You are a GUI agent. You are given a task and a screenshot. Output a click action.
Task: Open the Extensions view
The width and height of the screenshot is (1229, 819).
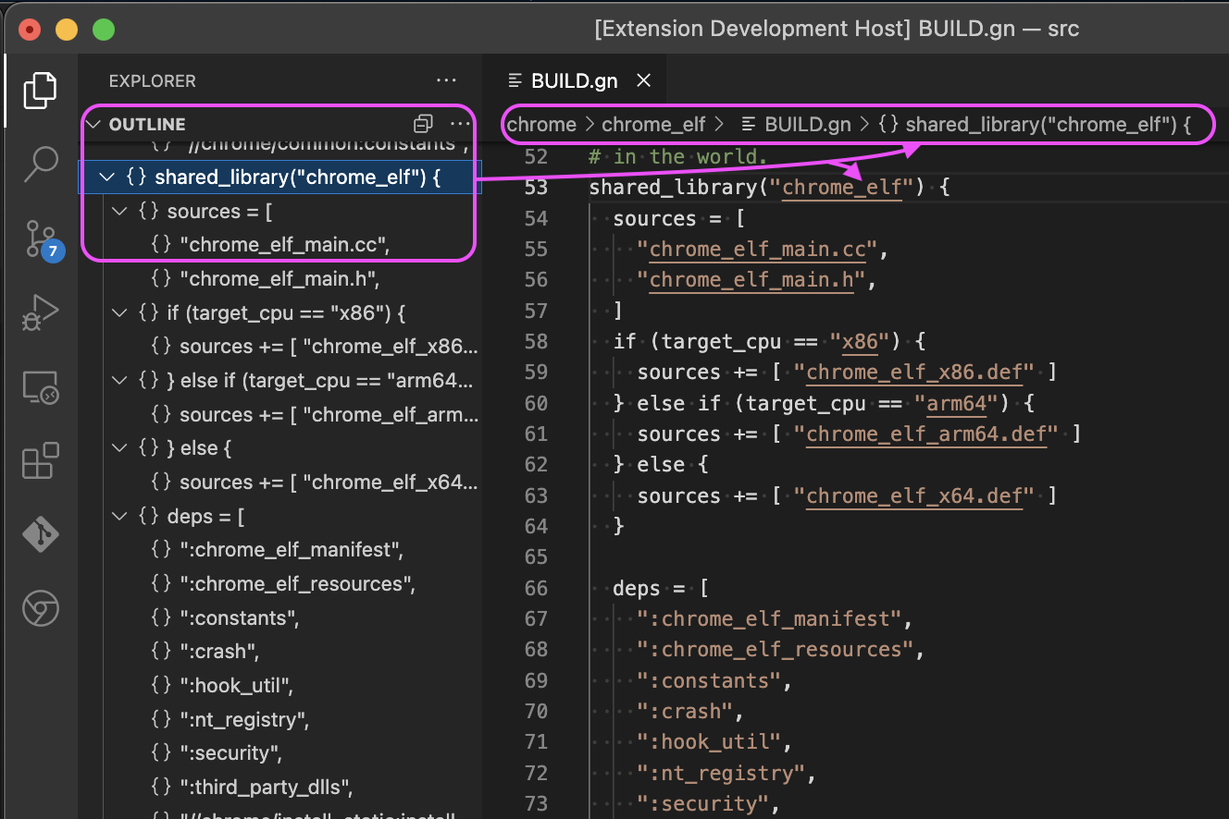[40, 460]
